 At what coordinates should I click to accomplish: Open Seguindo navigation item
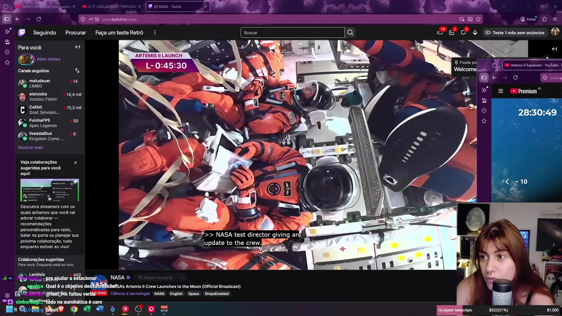click(x=45, y=32)
